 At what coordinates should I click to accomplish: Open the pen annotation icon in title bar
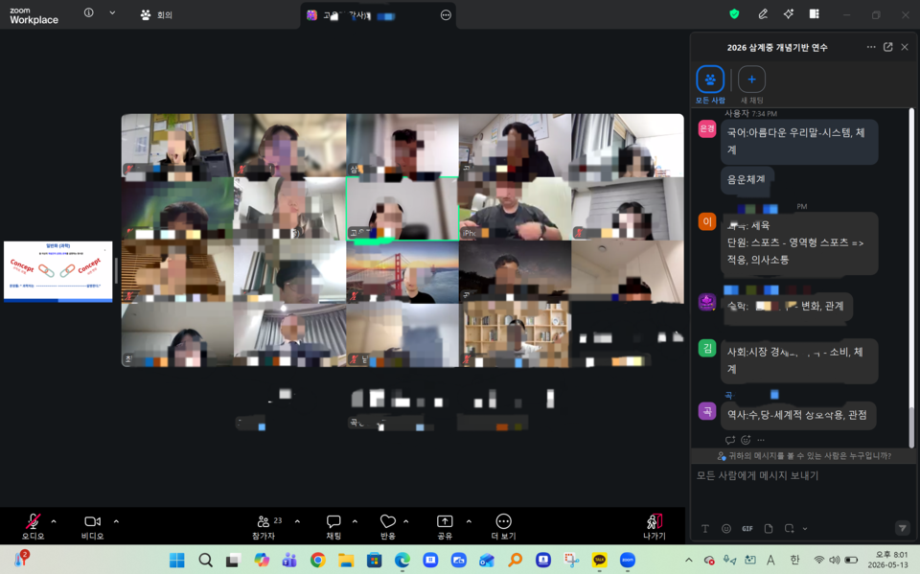(x=763, y=14)
